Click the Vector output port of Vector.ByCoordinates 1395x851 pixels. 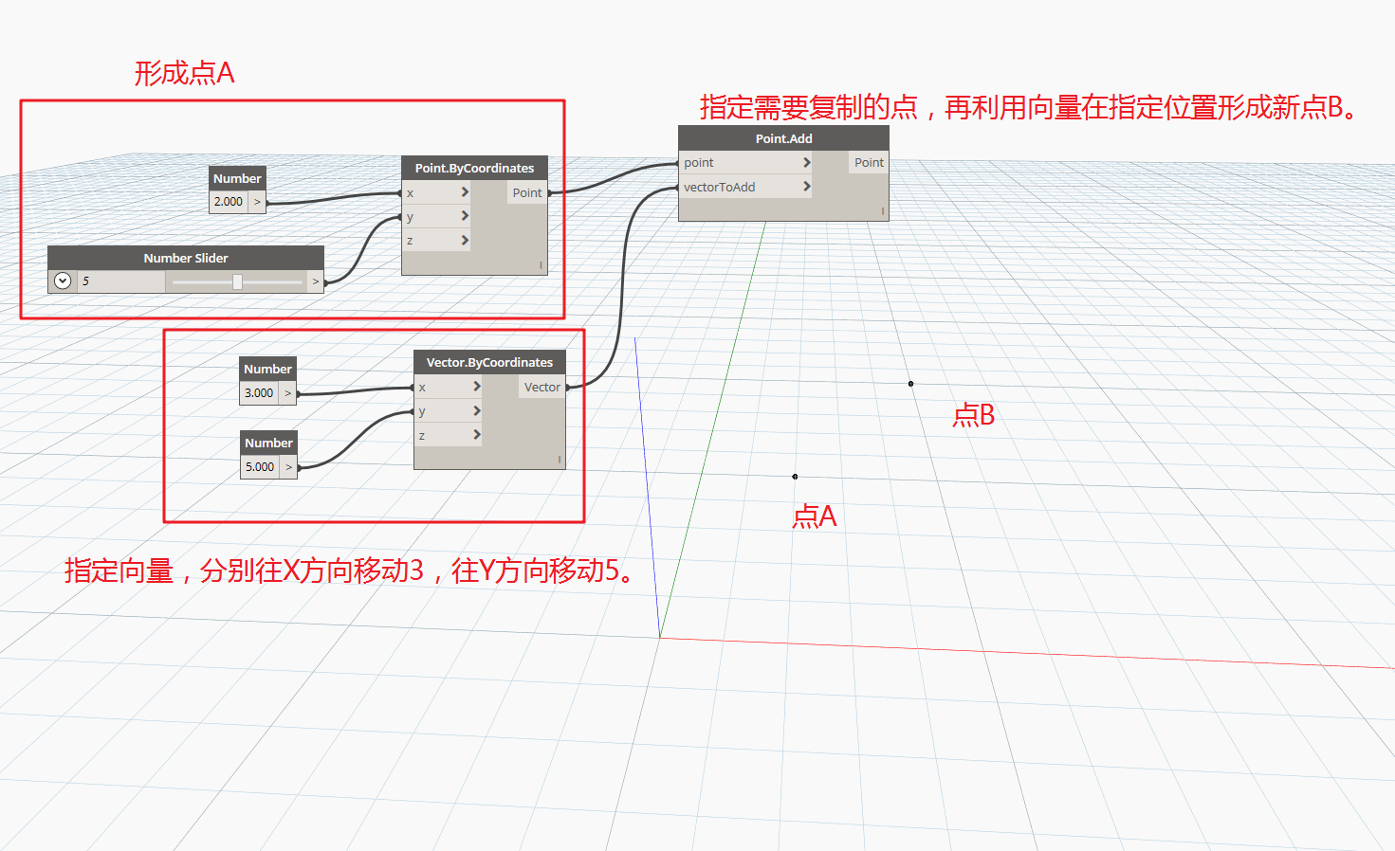click(541, 387)
